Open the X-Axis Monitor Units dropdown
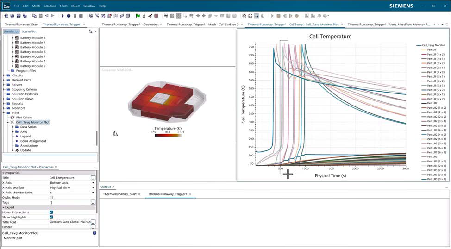Viewport: 451px width, 249px height. click(93, 193)
